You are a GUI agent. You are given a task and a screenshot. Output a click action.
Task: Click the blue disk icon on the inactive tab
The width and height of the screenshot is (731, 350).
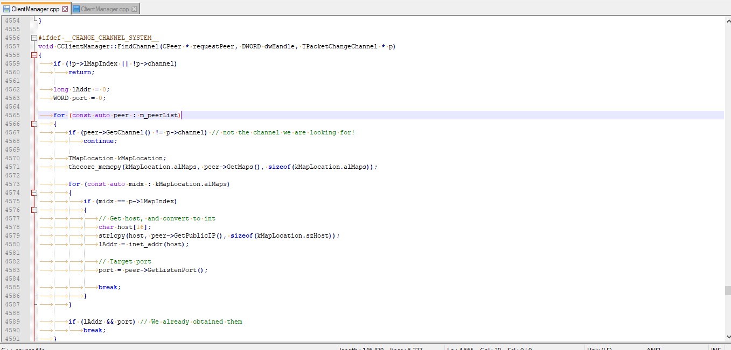pos(76,9)
